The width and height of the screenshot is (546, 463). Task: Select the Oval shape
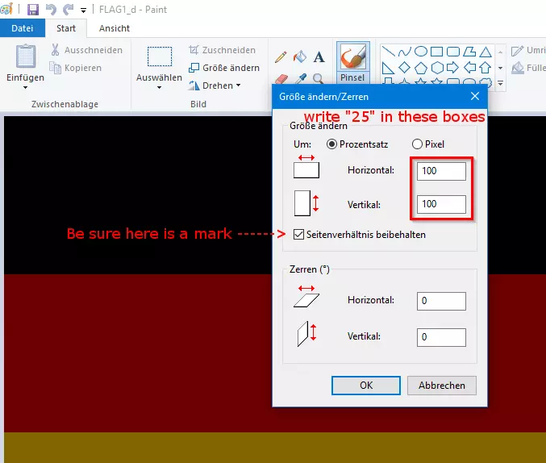421,52
